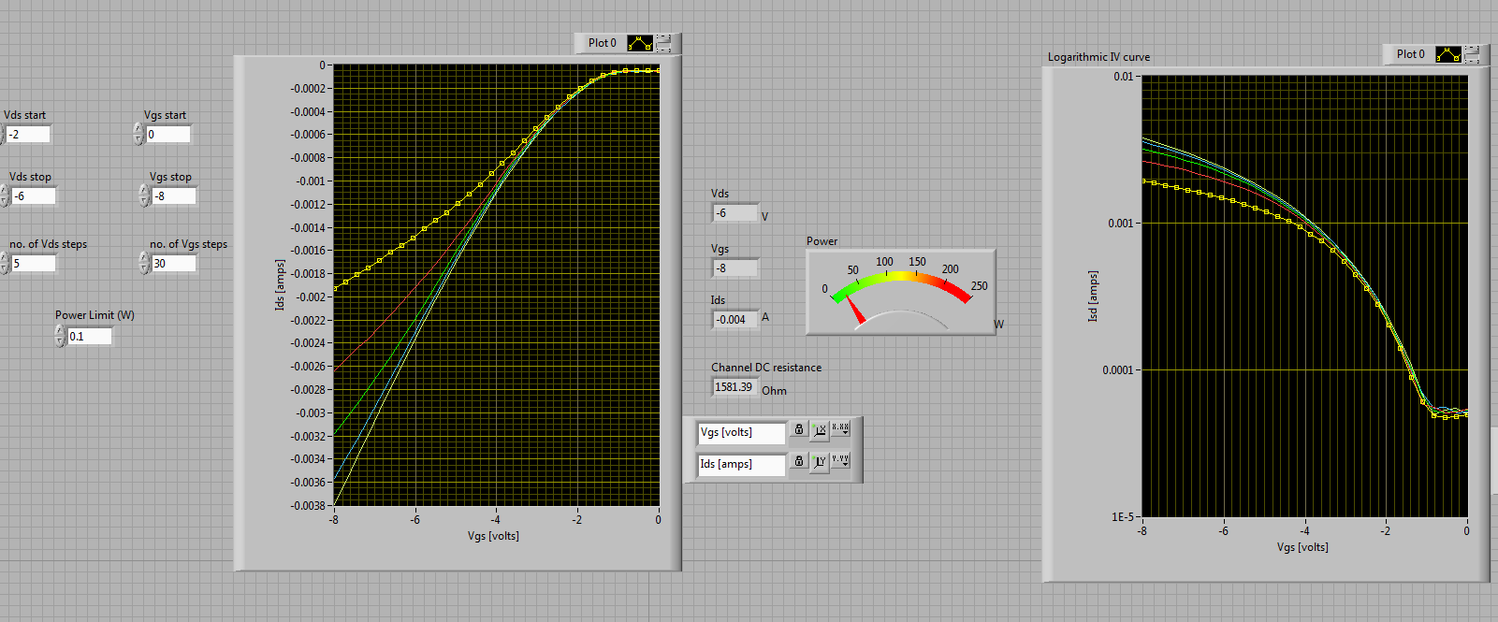
Task: Click the plot sample icon in left graph legend
Action: (x=640, y=43)
